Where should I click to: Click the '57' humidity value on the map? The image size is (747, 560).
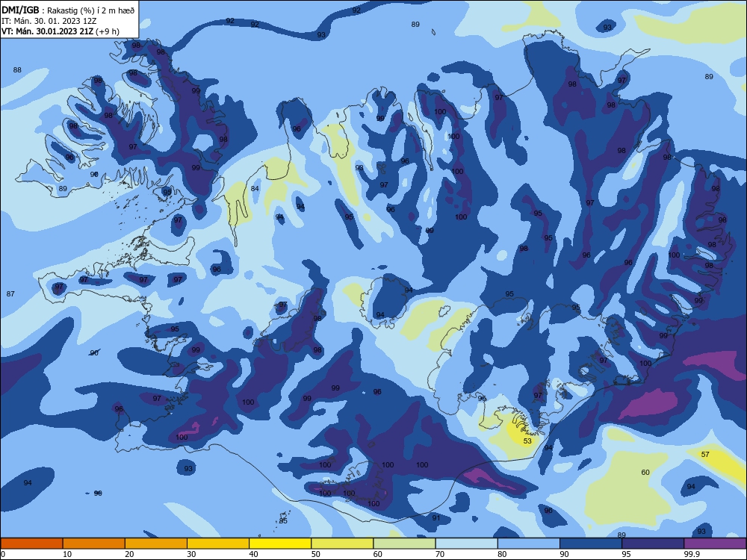click(706, 454)
